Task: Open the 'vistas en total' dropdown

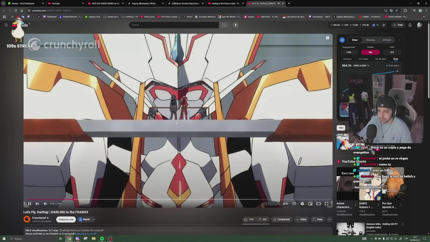Action: [x=361, y=66]
